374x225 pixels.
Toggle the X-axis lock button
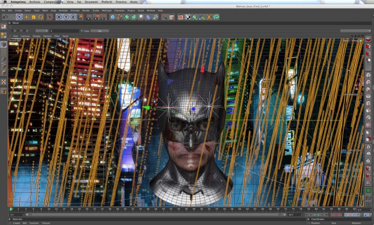coord(59,17)
